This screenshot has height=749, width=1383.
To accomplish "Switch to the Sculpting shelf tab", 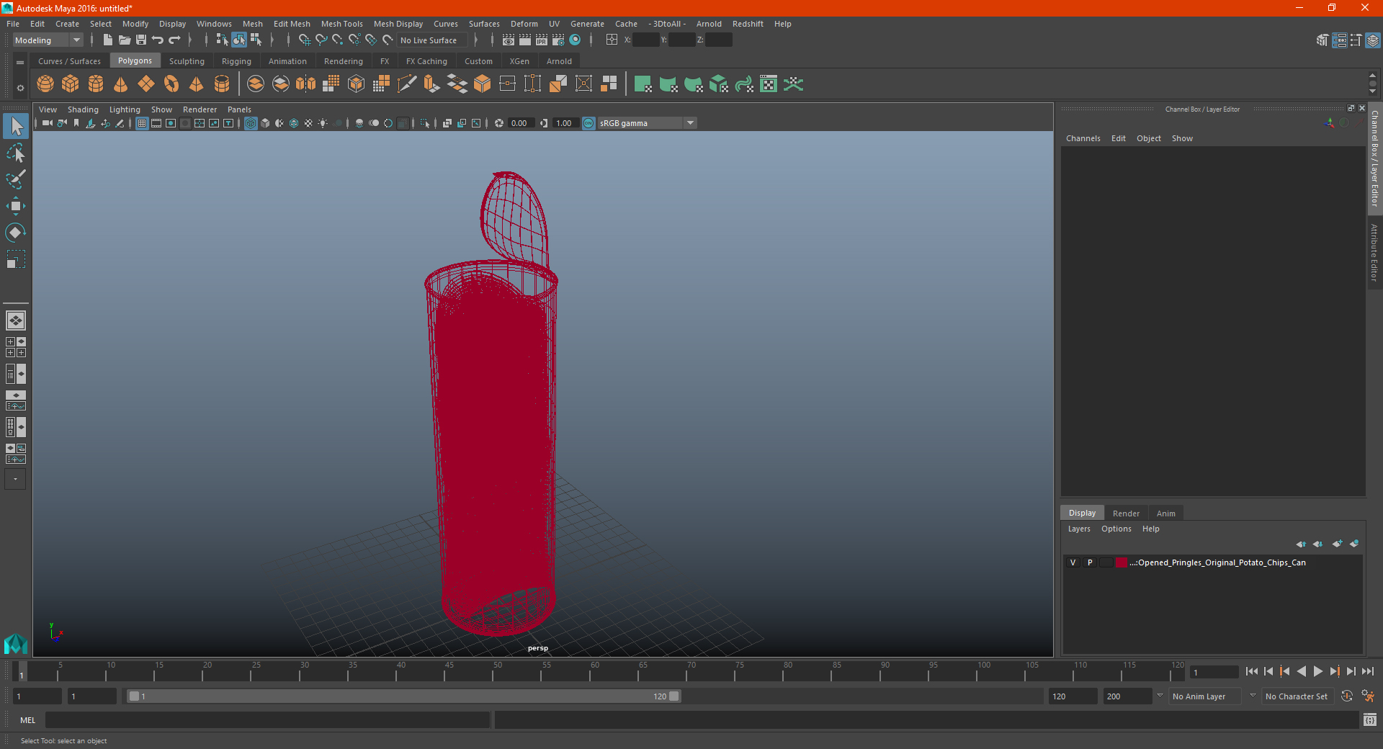I will point(187,61).
